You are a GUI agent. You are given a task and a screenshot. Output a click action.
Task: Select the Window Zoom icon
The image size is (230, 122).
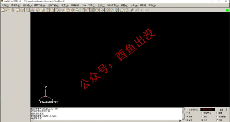(x=82, y=10)
